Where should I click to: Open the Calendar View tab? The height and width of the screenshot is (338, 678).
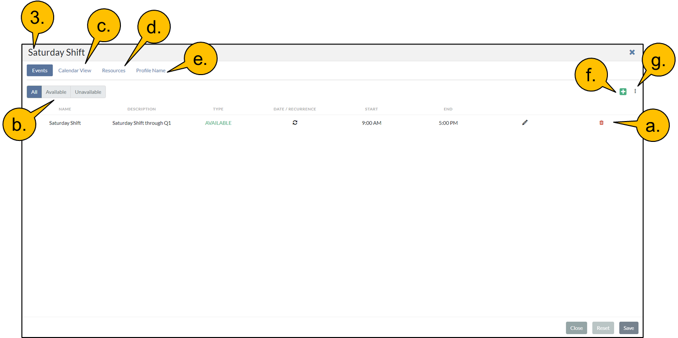tap(74, 70)
